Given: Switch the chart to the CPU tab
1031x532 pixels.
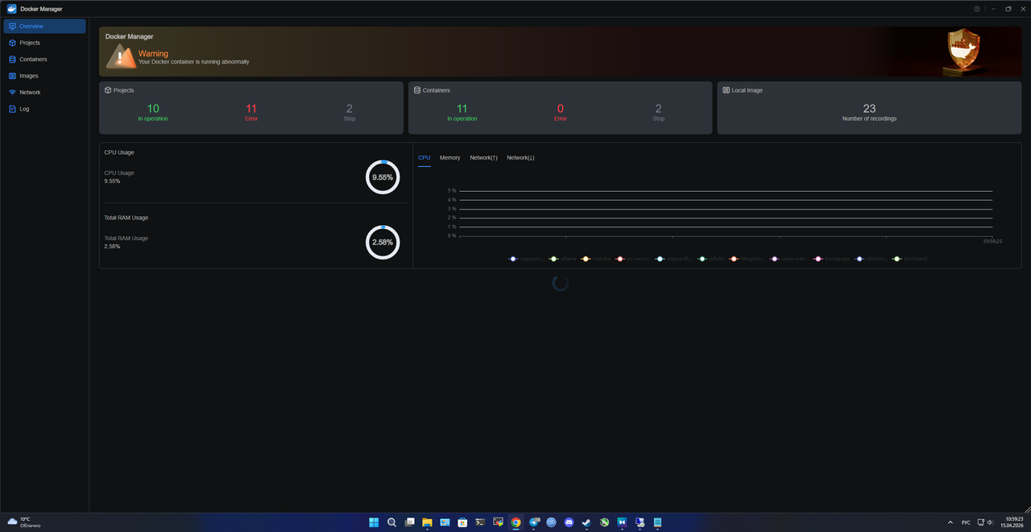Looking at the screenshot, I should [424, 158].
